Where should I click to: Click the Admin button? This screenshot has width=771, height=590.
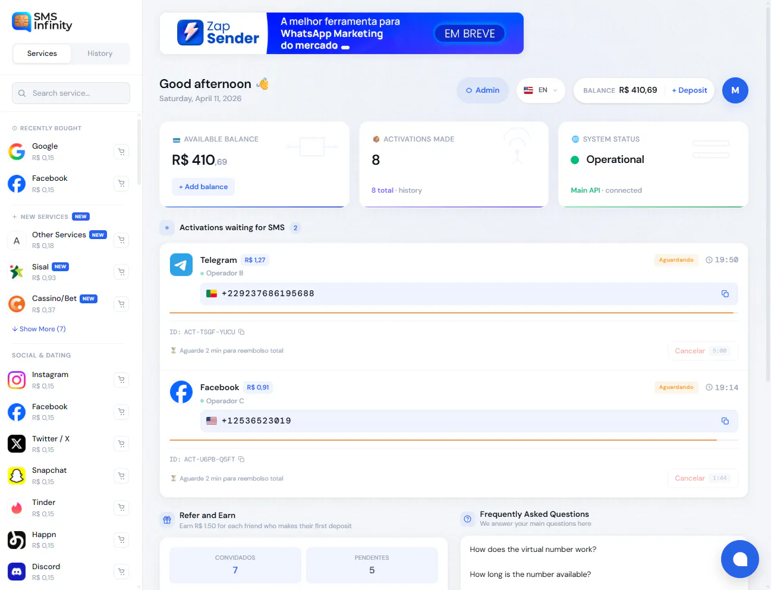[x=483, y=90]
